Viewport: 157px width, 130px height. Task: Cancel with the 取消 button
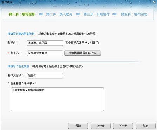[145, 126]
